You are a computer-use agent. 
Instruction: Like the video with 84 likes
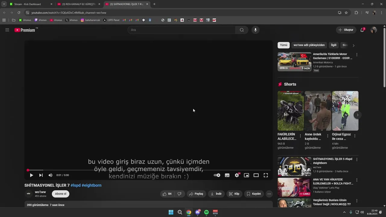167,194
